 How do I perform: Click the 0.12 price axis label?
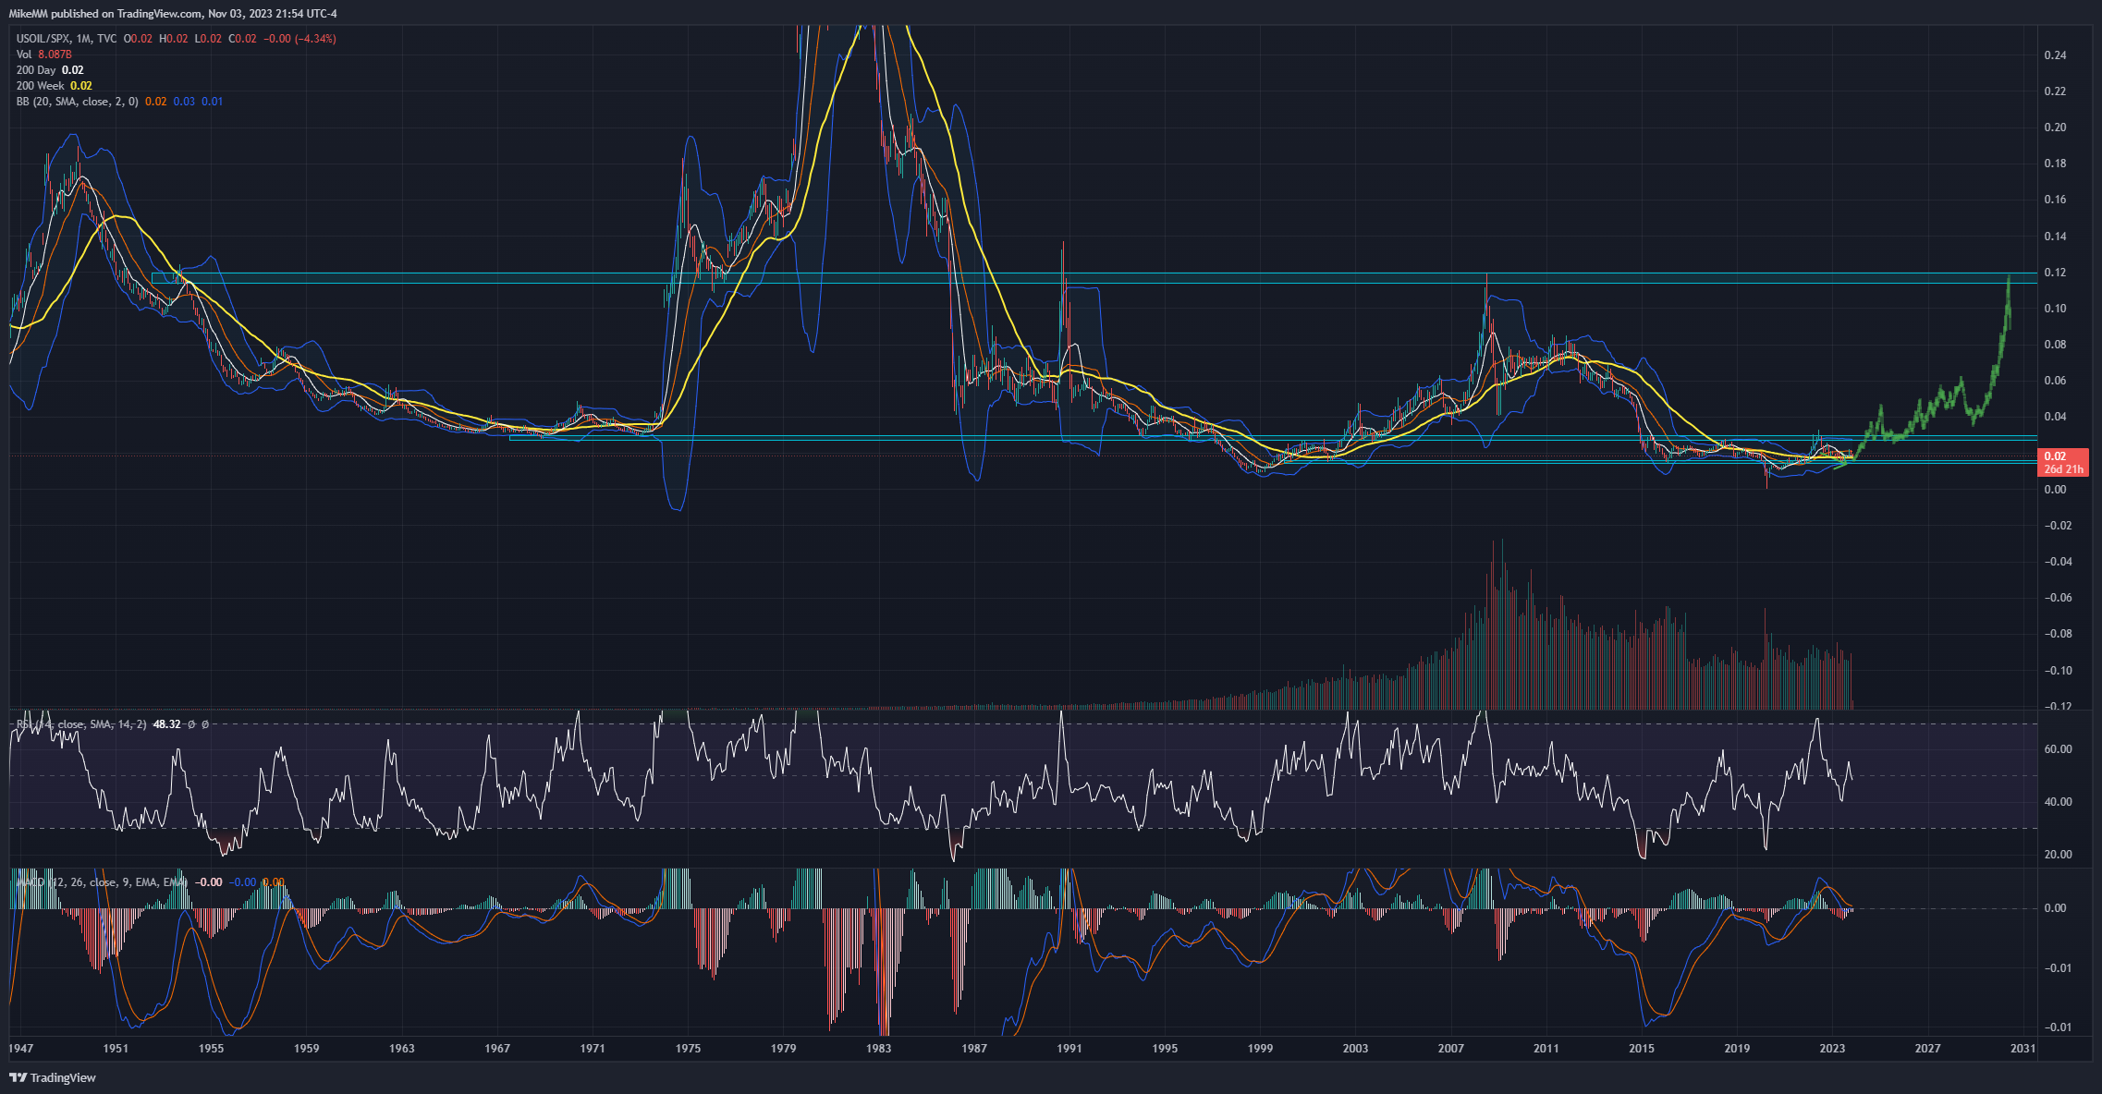pyautogui.click(x=2055, y=273)
